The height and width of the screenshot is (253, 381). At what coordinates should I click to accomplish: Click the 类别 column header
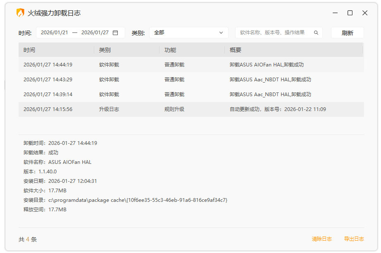[x=105, y=50]
